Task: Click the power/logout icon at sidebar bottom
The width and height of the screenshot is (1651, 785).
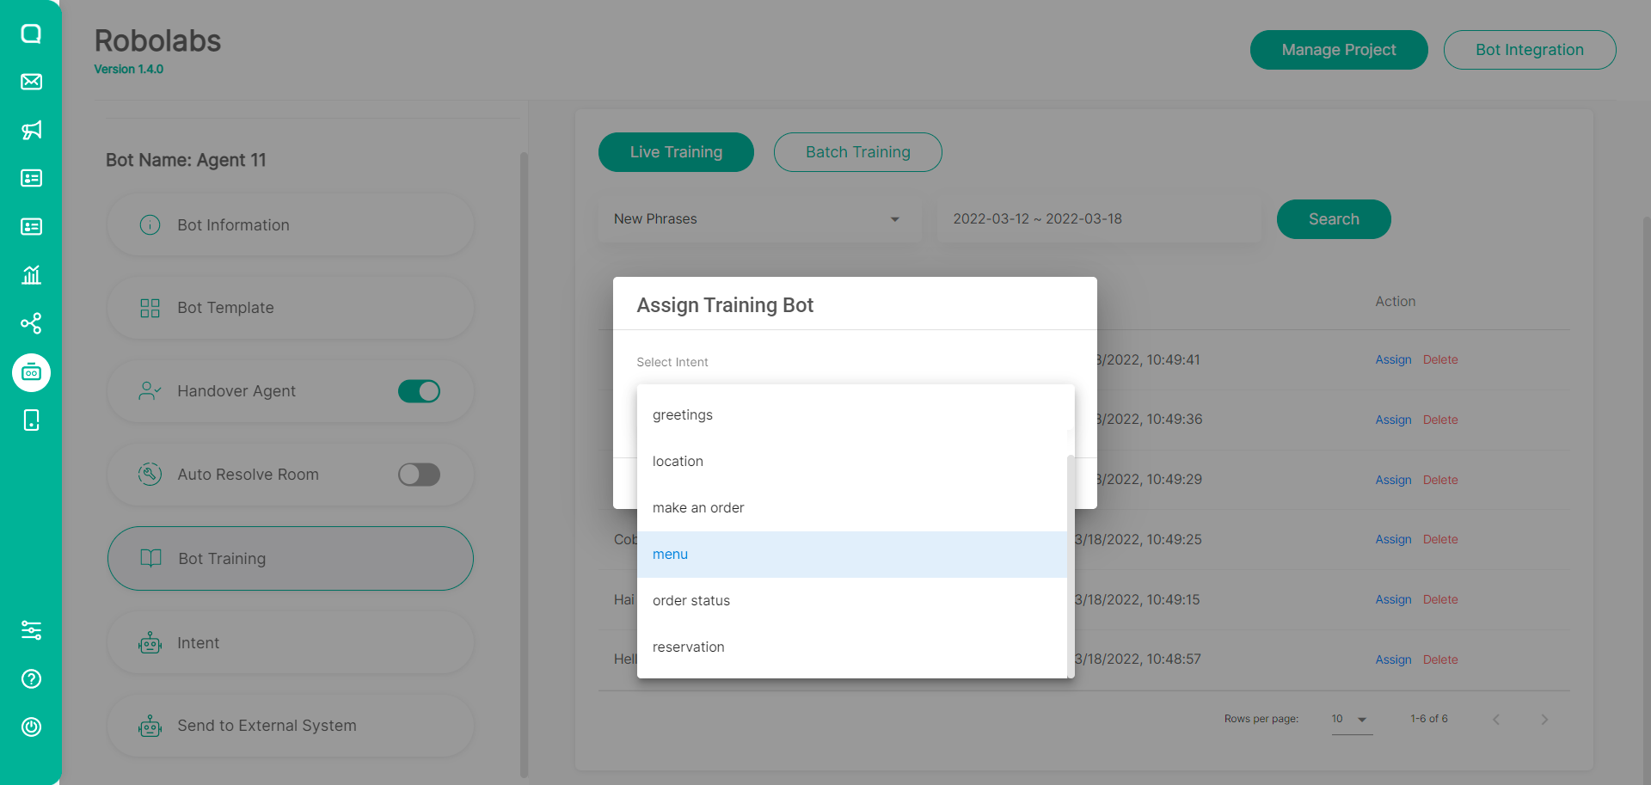Action: coord(31,727)
